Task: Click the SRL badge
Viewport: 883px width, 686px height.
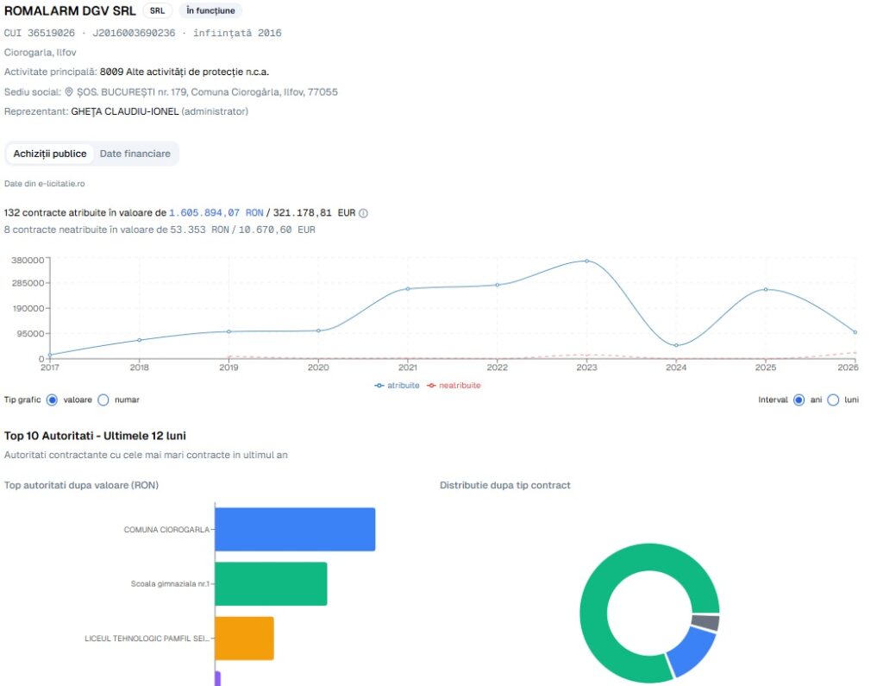Action: point(157,10)
